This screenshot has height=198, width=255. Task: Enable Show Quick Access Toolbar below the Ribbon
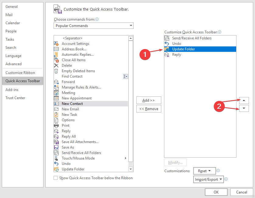(x=56, y=178)
